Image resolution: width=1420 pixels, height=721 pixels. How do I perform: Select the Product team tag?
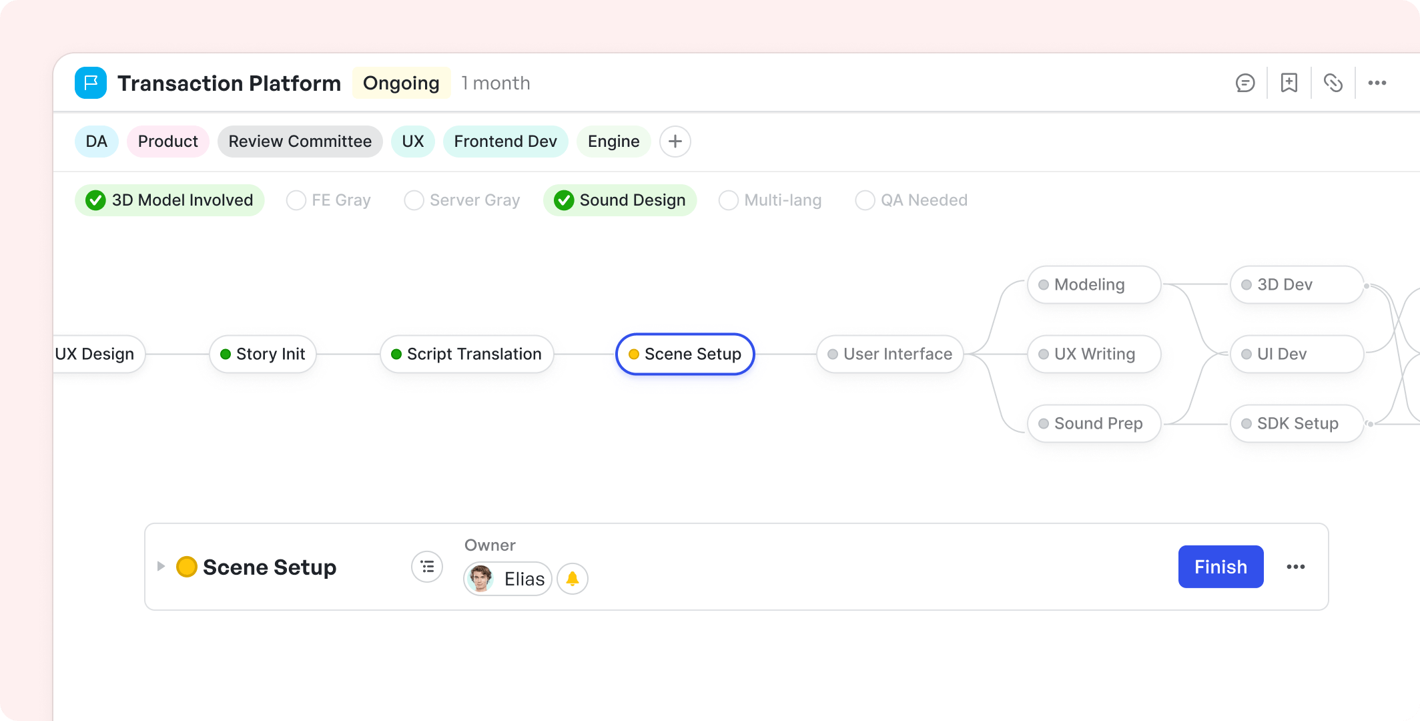point(168,142)
